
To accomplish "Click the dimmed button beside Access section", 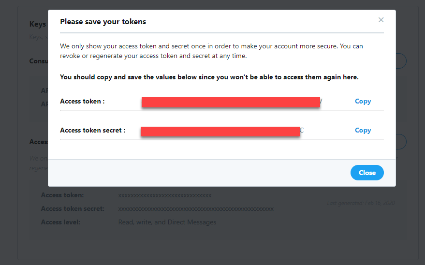I will (401, 142).
